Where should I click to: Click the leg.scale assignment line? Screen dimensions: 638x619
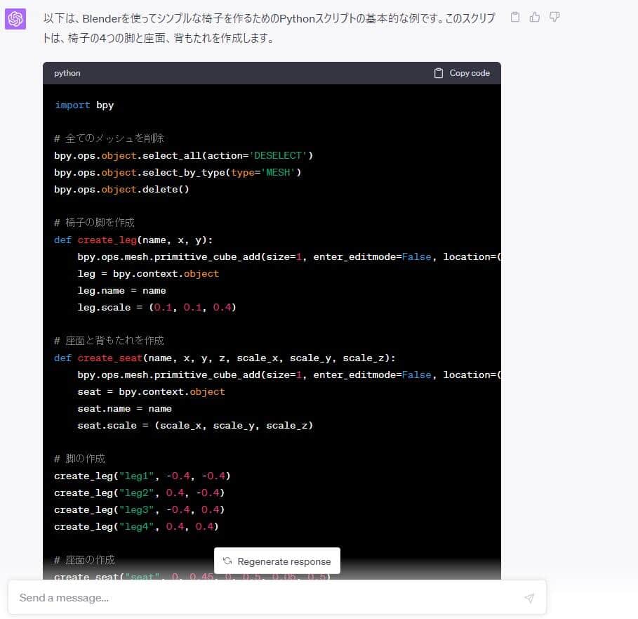click(x=157, y=307)
